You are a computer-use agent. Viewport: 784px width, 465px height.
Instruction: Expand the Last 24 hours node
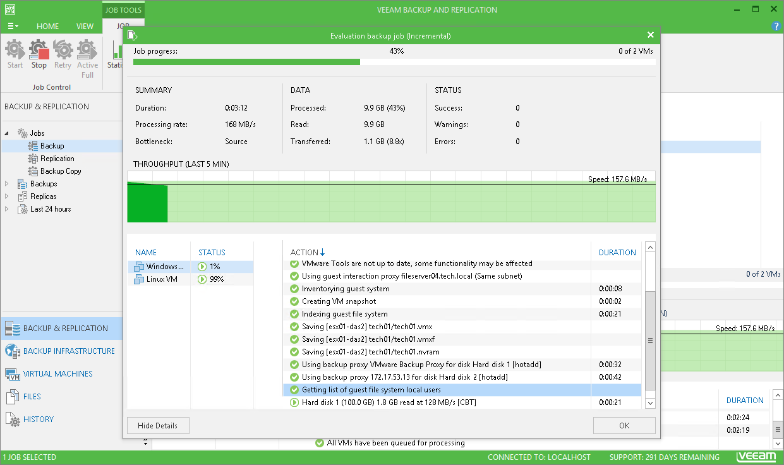pos(8,209)
